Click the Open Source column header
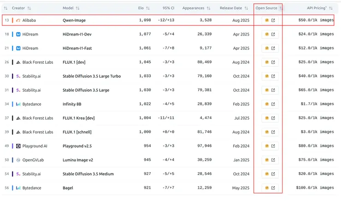 point(266,8)
